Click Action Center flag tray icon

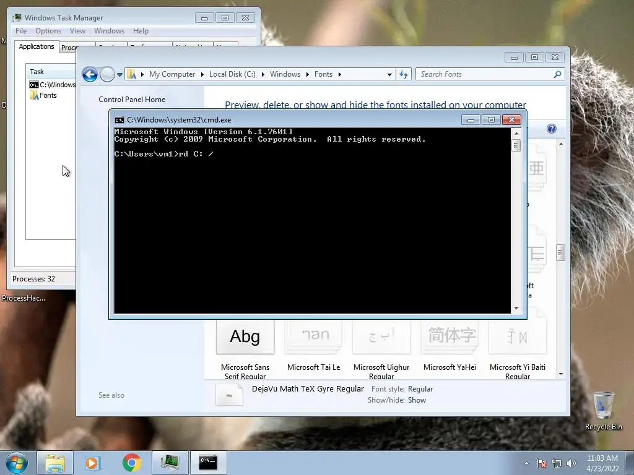click(x=541, y=463)
